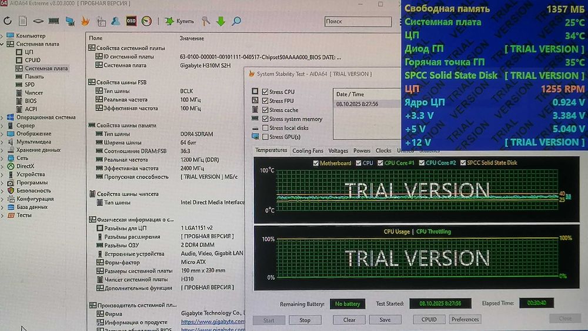Select Чипсет icon in the tree
The height and width of the screenshot is (331, 588).
[19, 92]
